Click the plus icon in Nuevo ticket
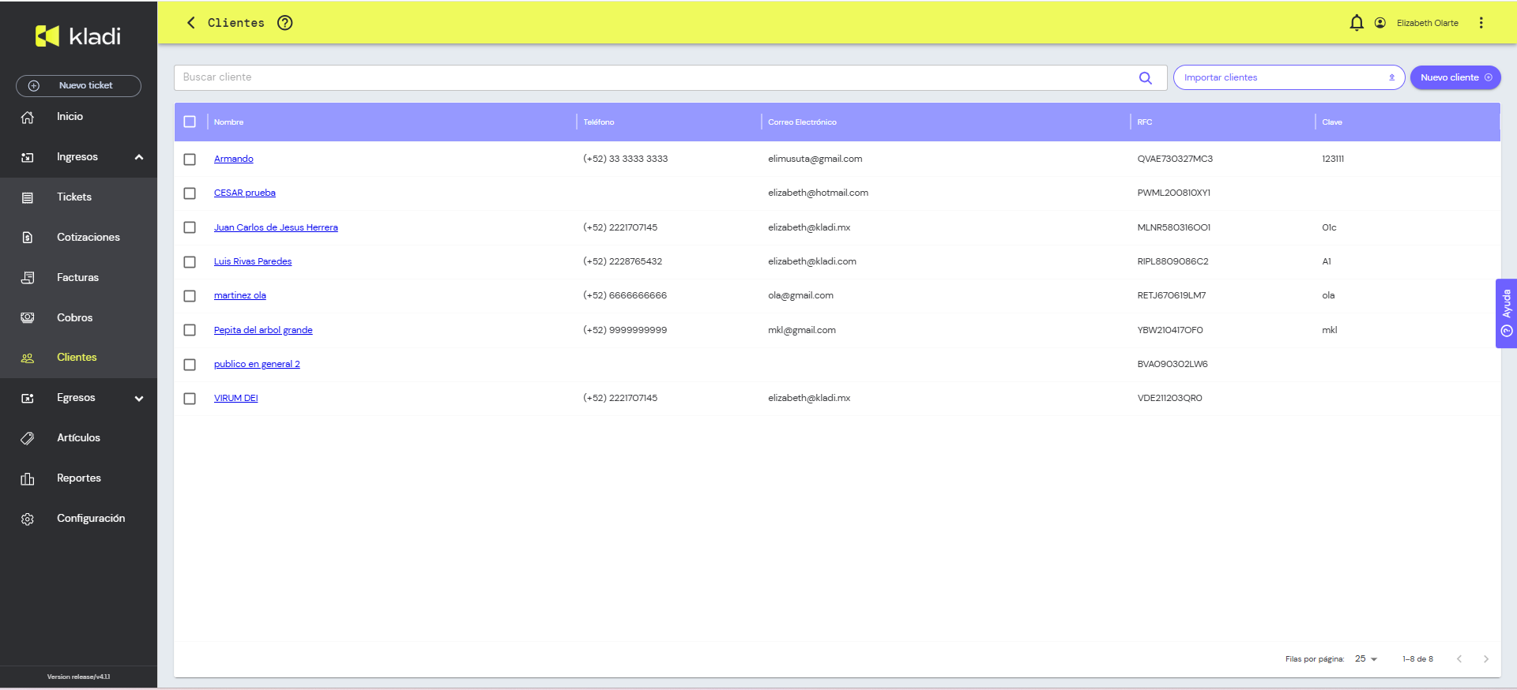The image size is (1517, 690). 34,86
